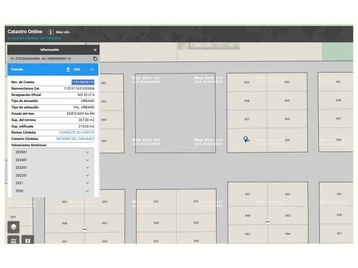The width and height of the screenshot is (358, 268).
Task: Expand the 202501 valuation row
Action: (53, 152)
